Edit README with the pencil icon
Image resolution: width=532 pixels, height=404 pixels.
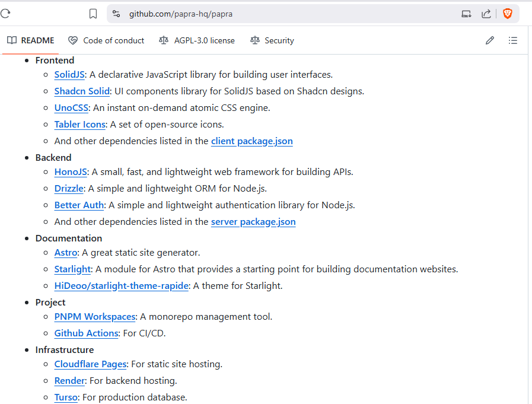[489, 40]
